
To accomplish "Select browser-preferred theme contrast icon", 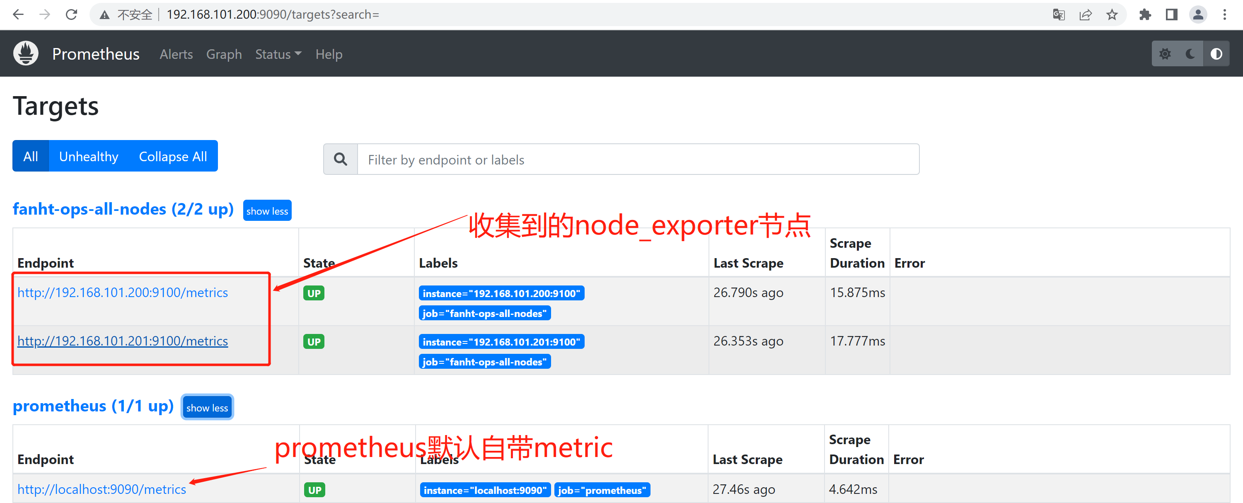I will [x=1216, y=53].
